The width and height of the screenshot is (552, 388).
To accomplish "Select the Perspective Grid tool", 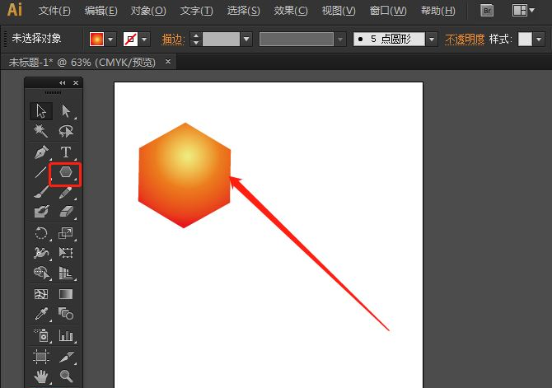I will (x=66, y=273).
